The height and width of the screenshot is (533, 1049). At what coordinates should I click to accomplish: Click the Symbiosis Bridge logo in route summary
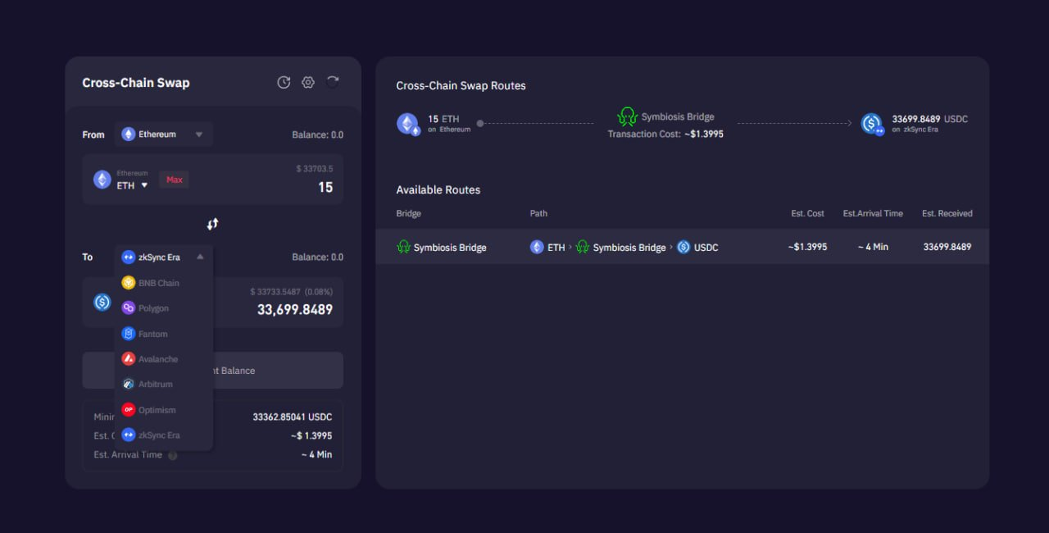(628, 116)
